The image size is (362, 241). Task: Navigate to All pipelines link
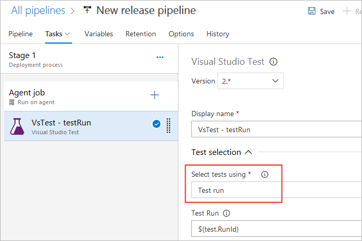[x=38, y=10]
